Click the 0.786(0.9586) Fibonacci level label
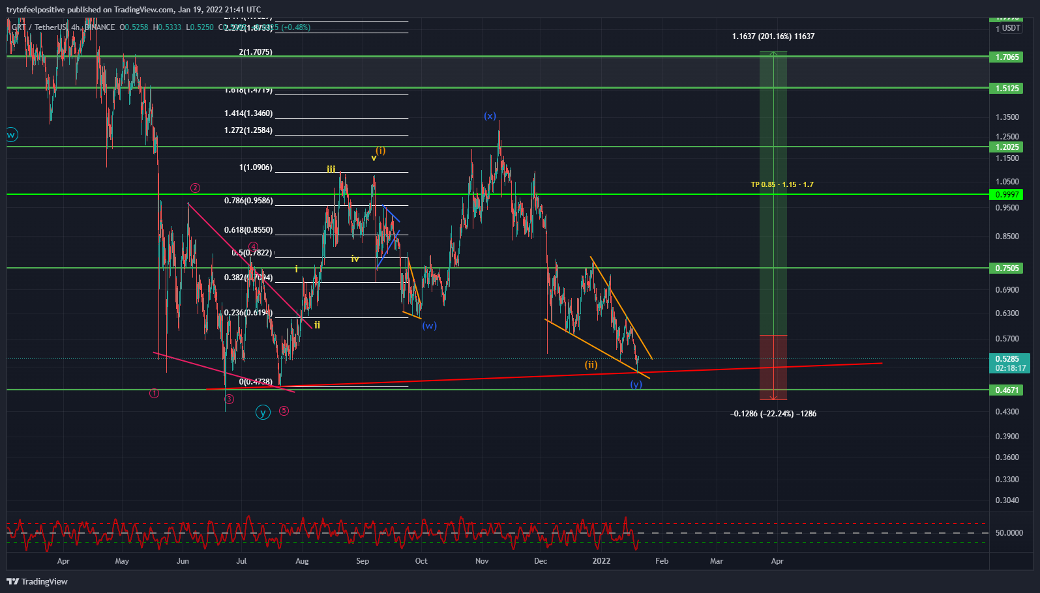 248,201
